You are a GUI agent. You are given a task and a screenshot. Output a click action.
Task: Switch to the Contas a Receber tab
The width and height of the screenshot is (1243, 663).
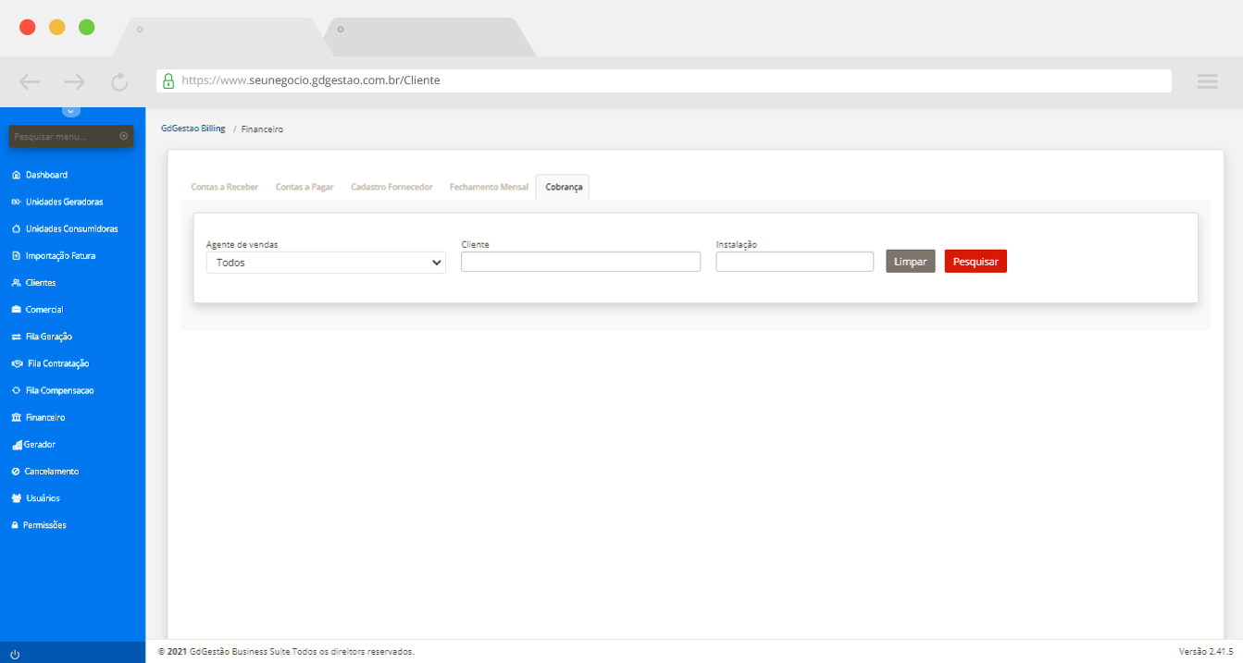tap(225, 187)
